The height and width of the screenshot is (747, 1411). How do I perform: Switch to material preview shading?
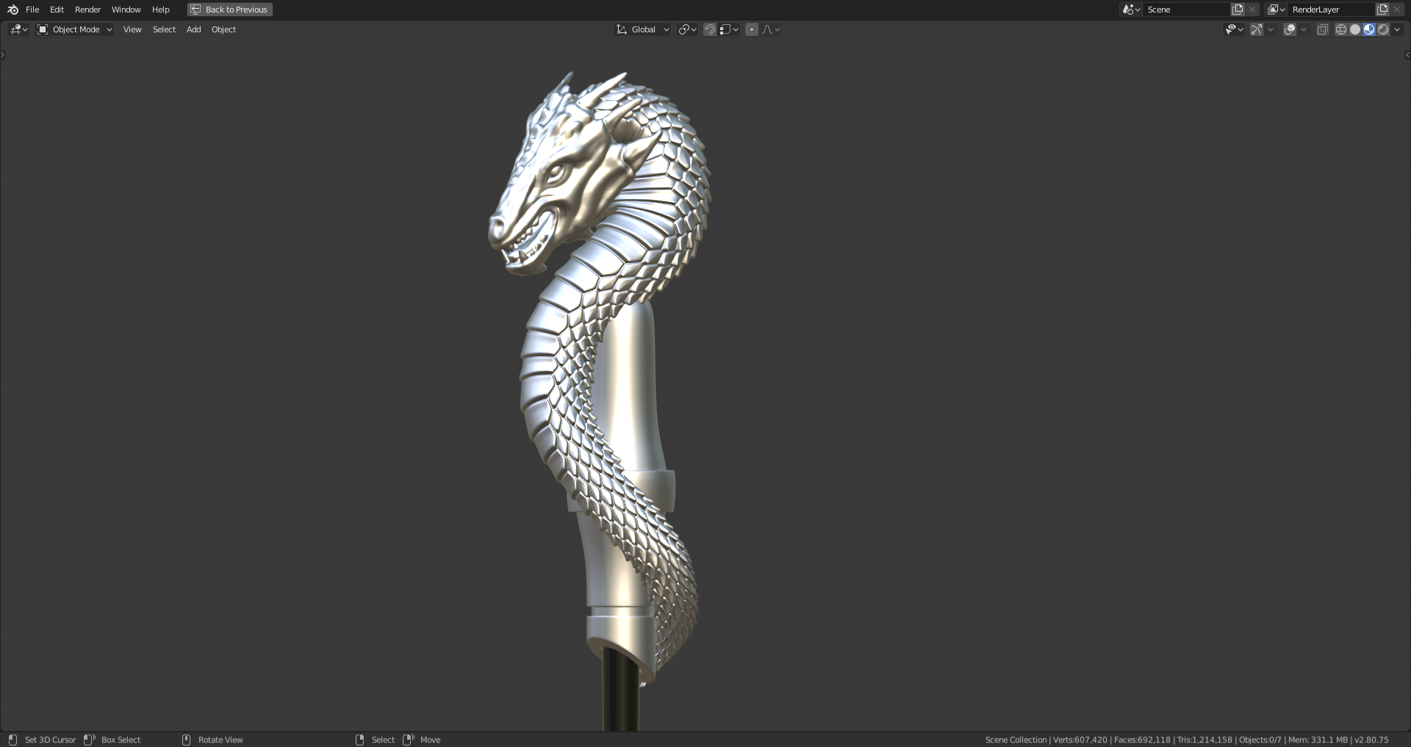[x=1369, y=29]
